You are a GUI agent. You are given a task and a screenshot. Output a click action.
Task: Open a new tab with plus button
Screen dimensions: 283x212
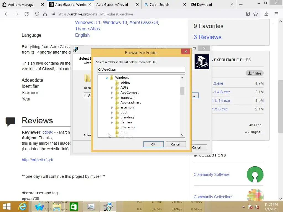pos(241,5)
